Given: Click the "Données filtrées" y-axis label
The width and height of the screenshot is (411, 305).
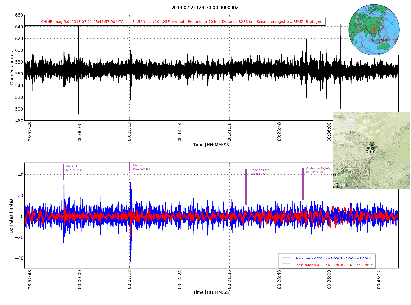Looking at the screenshot, I should [x=11, y=216].
